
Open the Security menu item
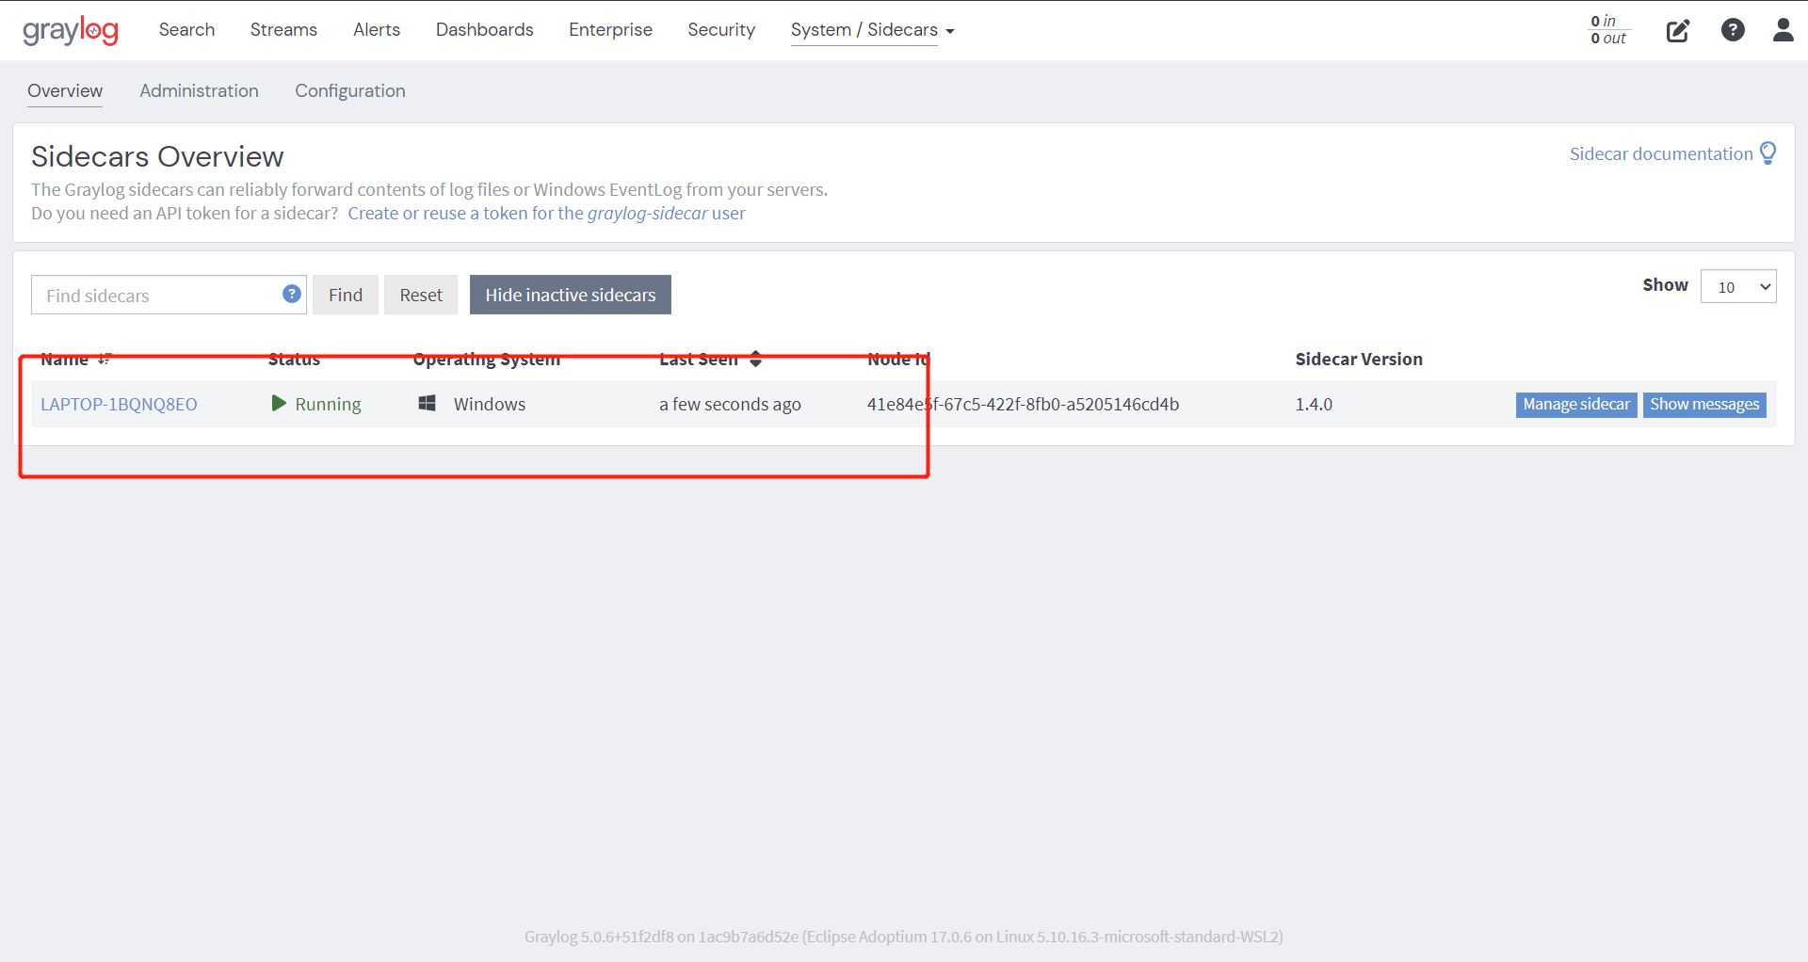721,29
